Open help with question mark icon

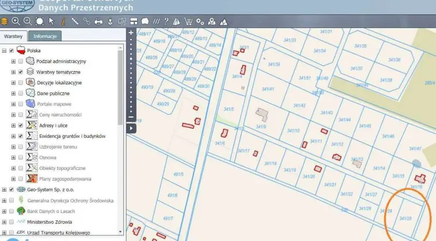click(166, 21)
